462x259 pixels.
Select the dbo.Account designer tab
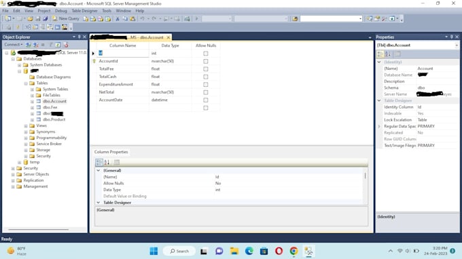[130, 37]
